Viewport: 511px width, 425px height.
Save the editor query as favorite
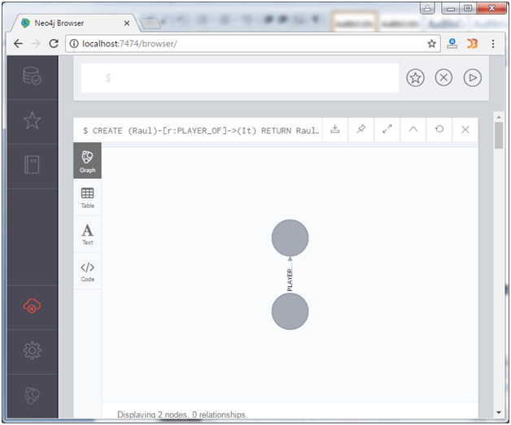coord(415,78)
